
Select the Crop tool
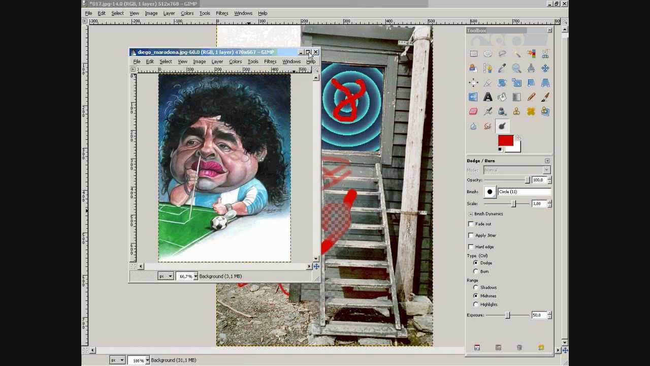[x=487, y=82]
